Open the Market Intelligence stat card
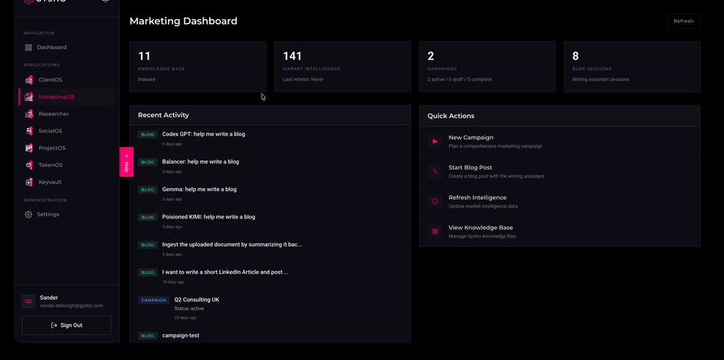The height and width of the screenshot is (360, 724). click(342, 67)
